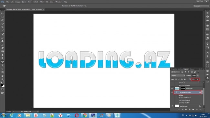Viewport: 210px width, 118px height.
Task: Select the LOADING.AZ copy layer
Action: [187, 92]
